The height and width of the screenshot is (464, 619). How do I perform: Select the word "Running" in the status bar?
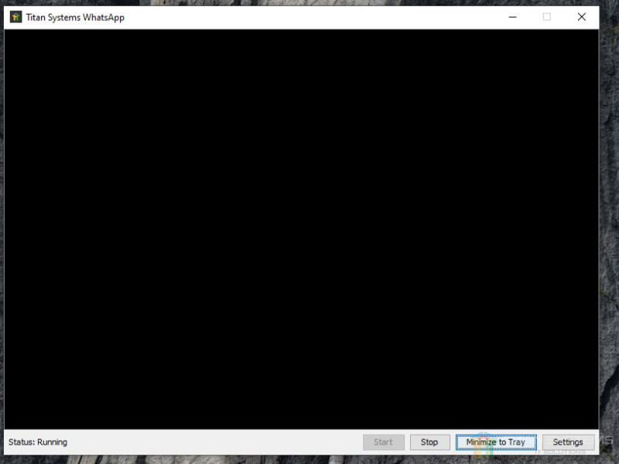coord(52,442)
